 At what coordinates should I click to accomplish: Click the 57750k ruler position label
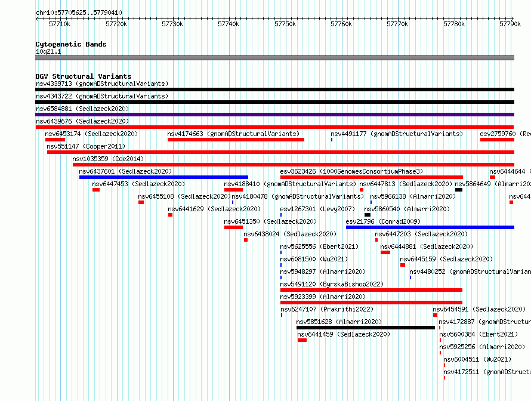[285, 24]
